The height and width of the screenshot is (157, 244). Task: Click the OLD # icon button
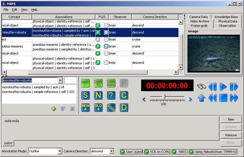point(98,108)
